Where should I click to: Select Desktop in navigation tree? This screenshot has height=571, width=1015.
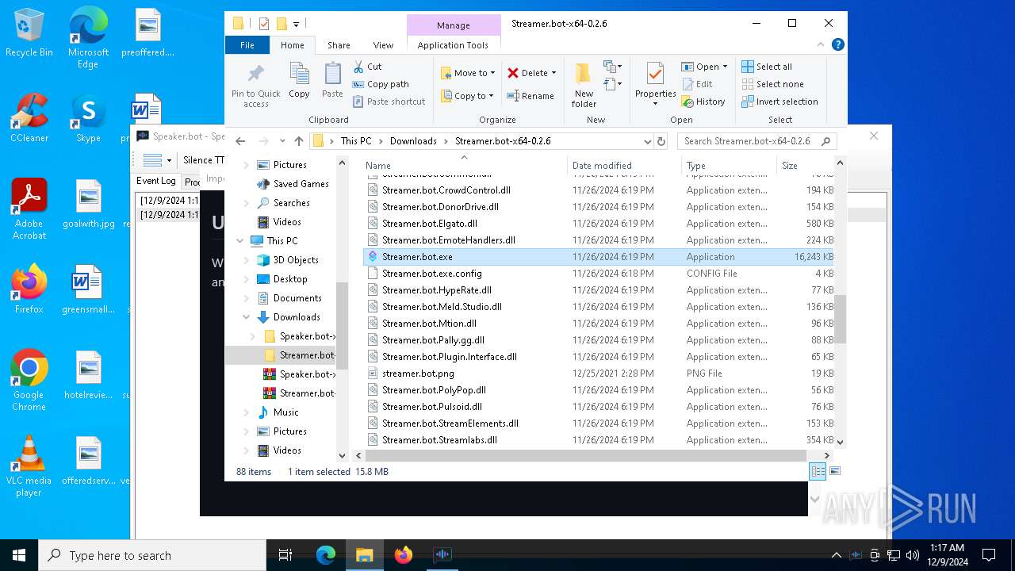[290, 279]
